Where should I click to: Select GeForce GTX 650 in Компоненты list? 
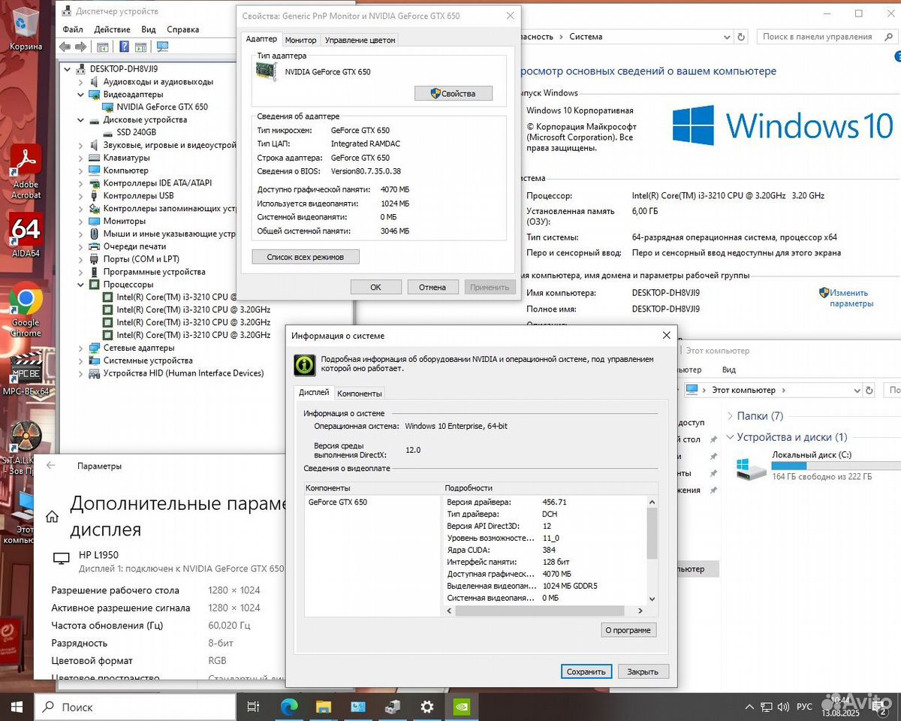click(338, 502)
